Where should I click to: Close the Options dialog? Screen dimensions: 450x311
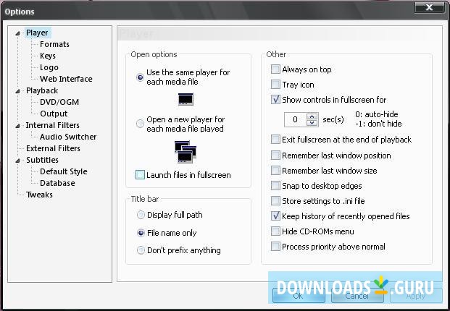point(429,7)
